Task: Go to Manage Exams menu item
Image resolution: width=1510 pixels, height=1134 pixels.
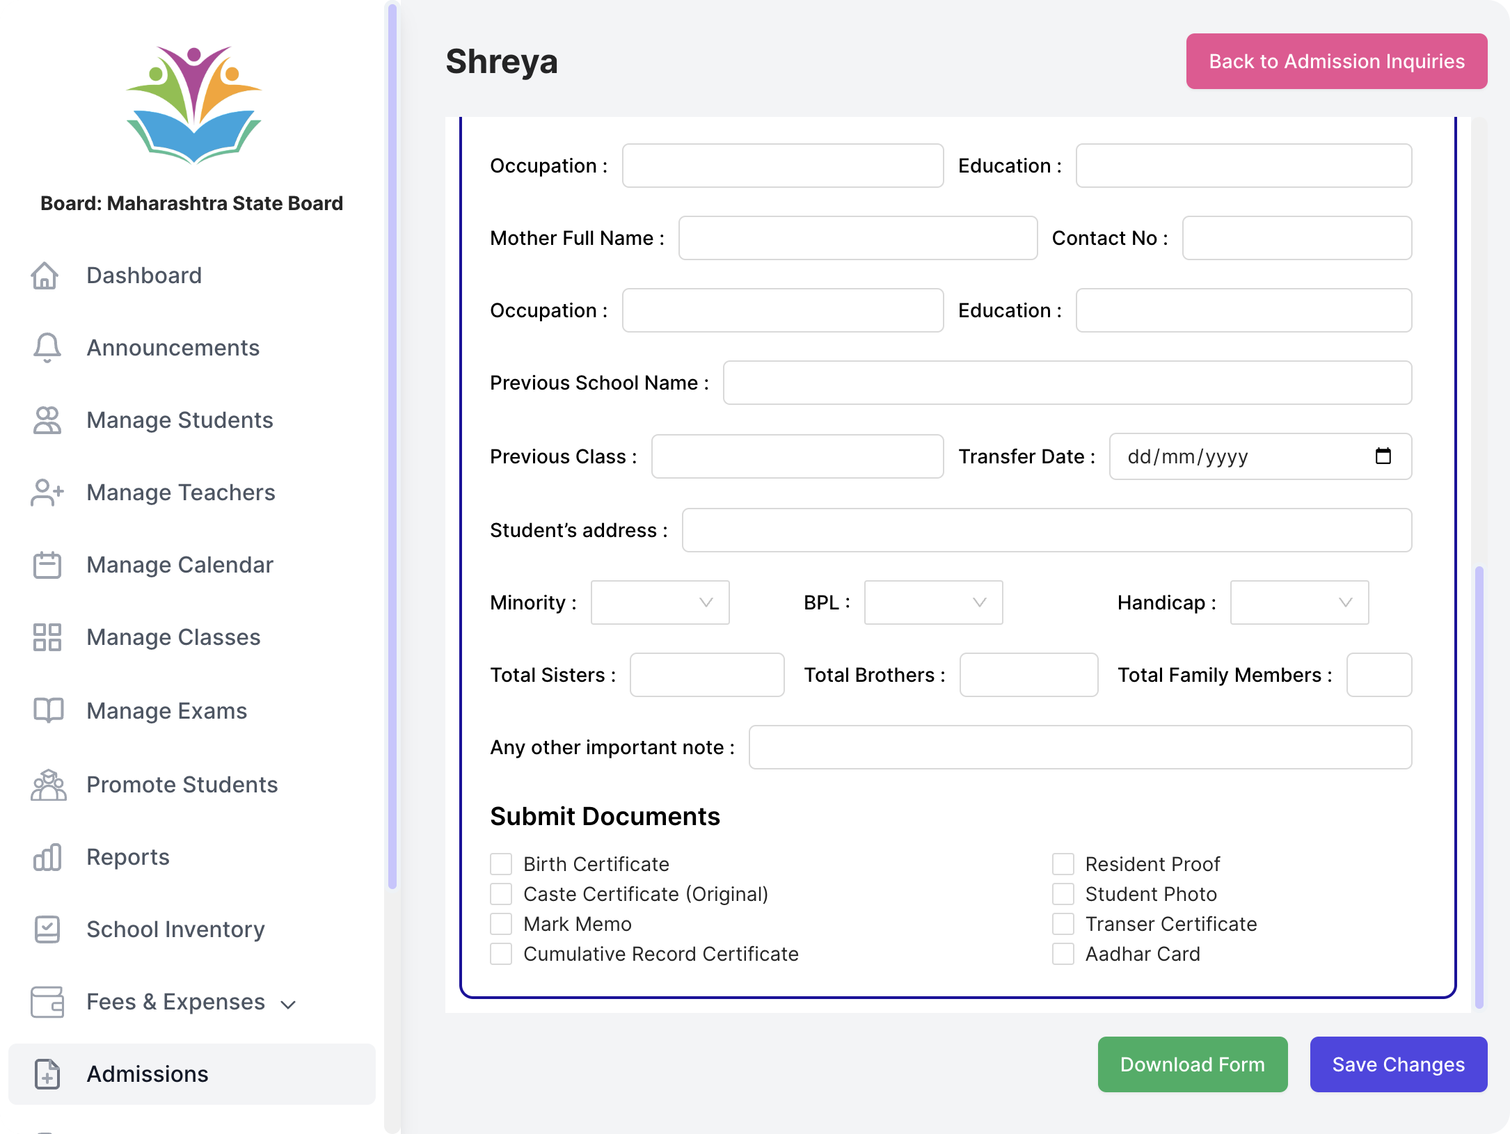Action: tap(192, 711)
